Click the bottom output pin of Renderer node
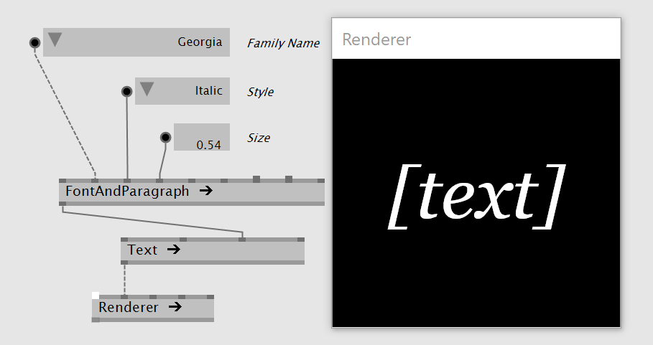The height and width of the screenshot is (345, 653). point(96,320)
